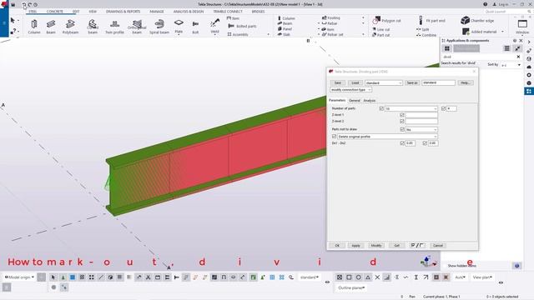Choose the Line cut tool
This screenshot has height=300, width=534.
[380, 30]
